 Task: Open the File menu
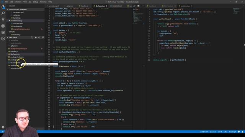[x=7, y=2]
